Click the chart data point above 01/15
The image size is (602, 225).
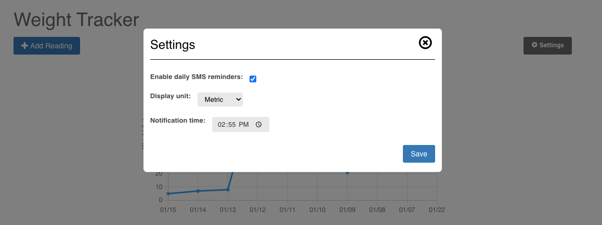click(168, 194)
